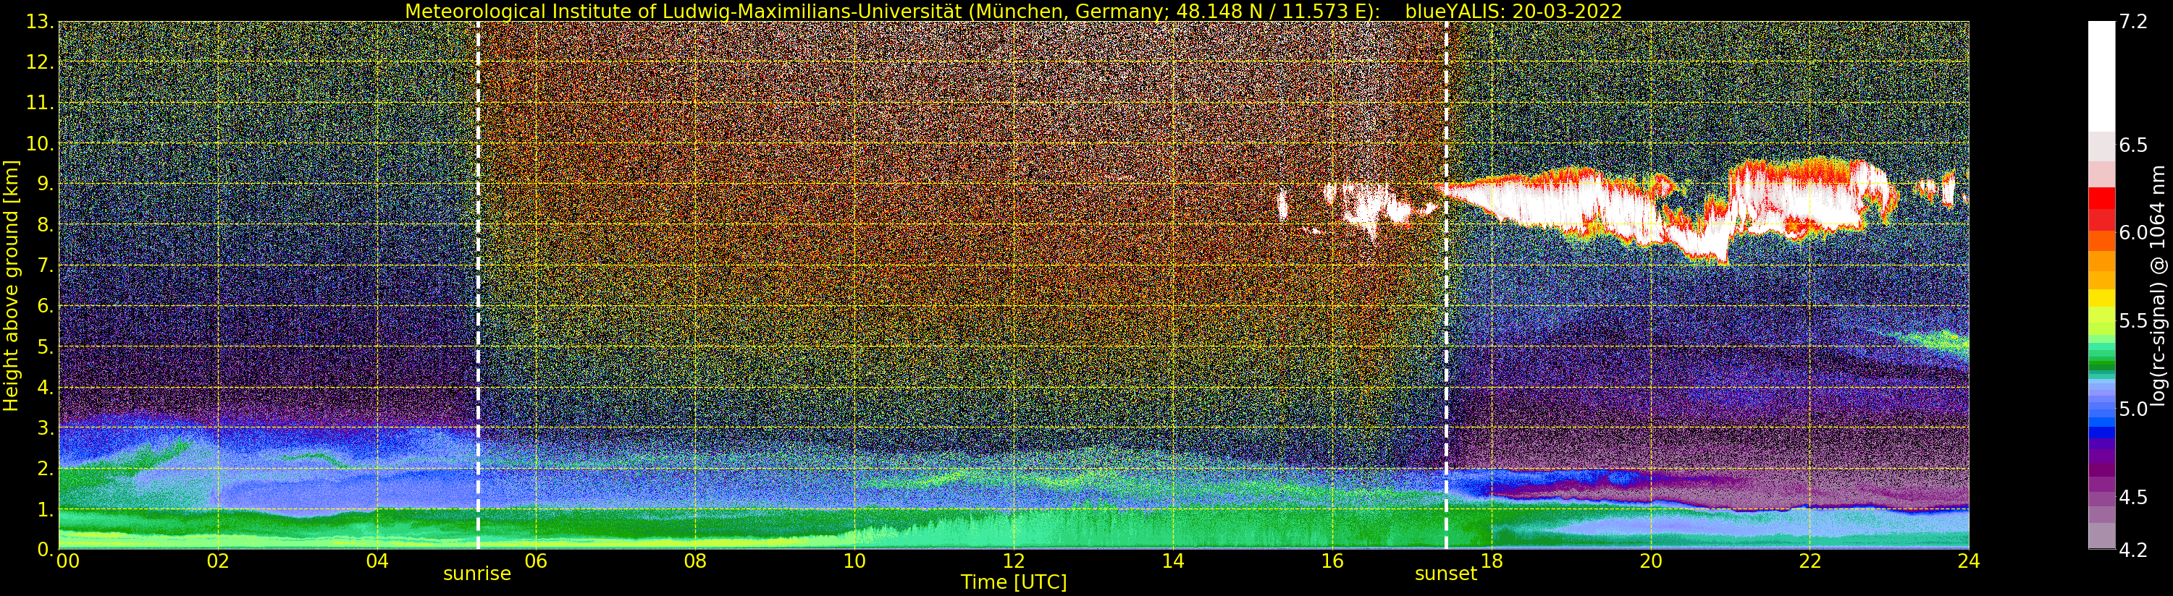
Task: Click the '7.2' colorbar value
Action: 2133,22
